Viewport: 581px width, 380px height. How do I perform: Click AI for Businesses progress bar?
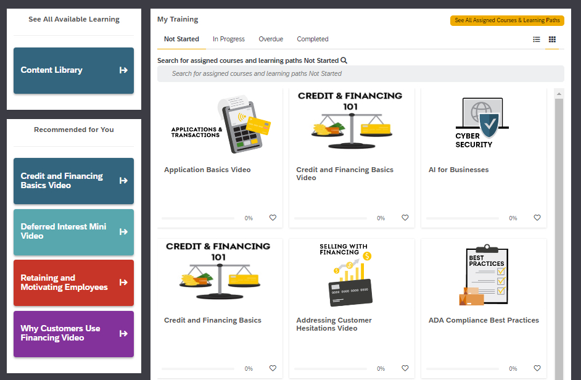click(463, 218)
